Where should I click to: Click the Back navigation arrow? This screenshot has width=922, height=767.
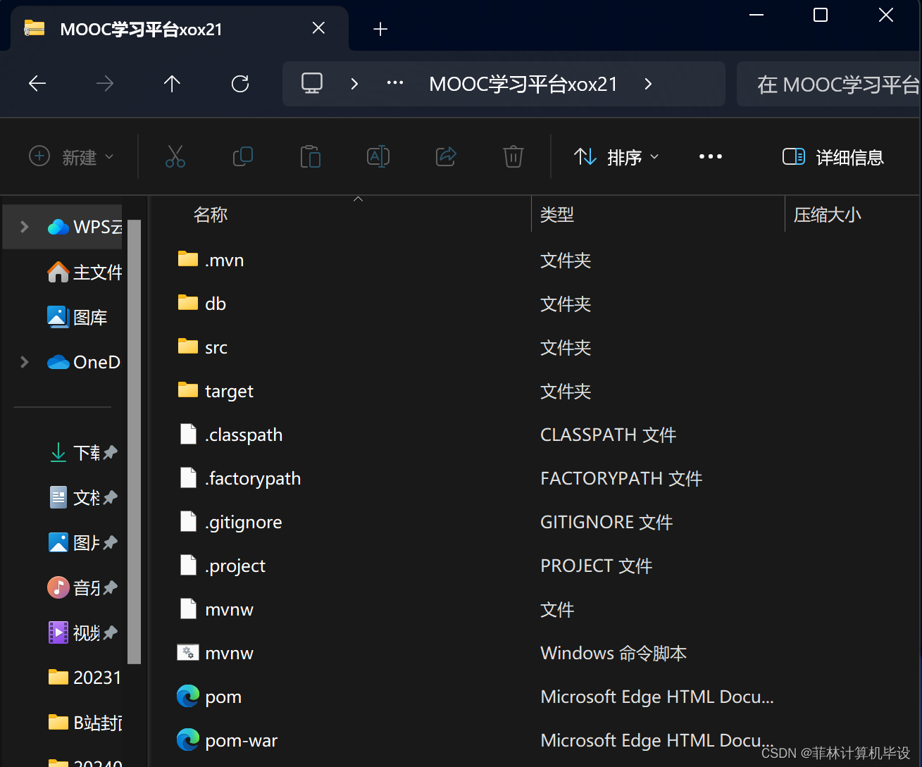(37, 83)
